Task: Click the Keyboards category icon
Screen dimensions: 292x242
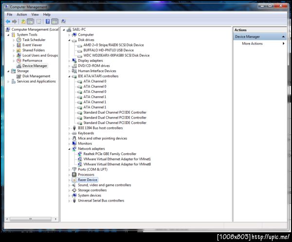Action: coord(74,133)
